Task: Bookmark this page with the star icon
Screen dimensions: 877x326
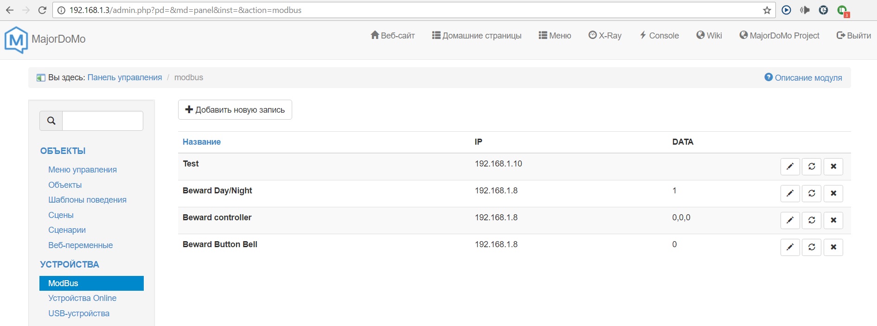Action: pyautogui.click(x=767, y=10)
